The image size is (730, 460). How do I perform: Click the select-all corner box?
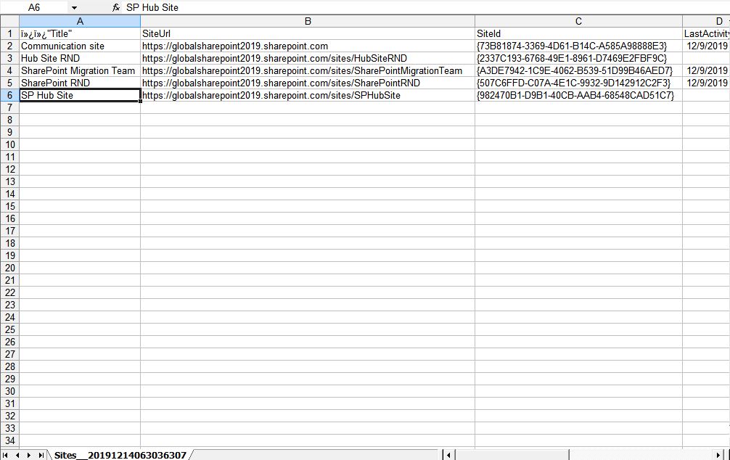pos(9,22)
